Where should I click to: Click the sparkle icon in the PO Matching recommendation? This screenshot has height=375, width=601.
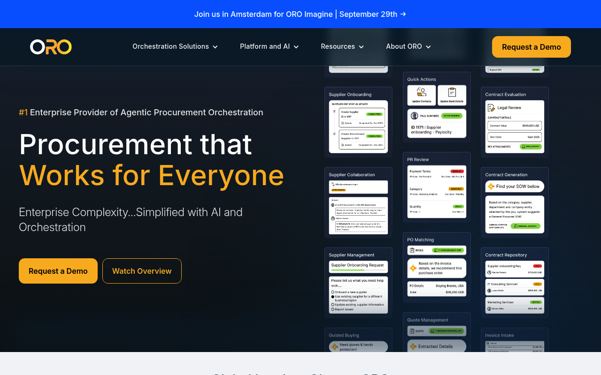point(413,268)
